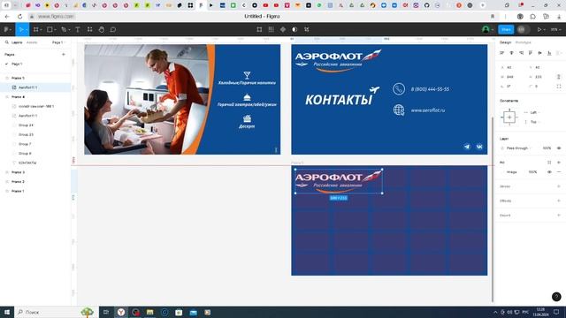Viewport: 566px width, 318px height.
Task: Select the Comment tool
Action: coord(113,29)
